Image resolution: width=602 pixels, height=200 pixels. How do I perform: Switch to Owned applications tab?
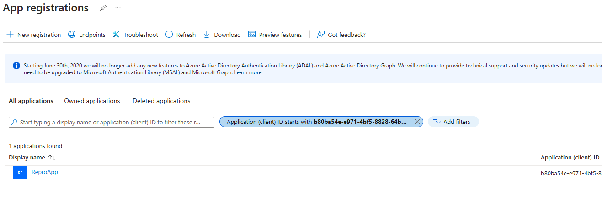pos(92,101)
